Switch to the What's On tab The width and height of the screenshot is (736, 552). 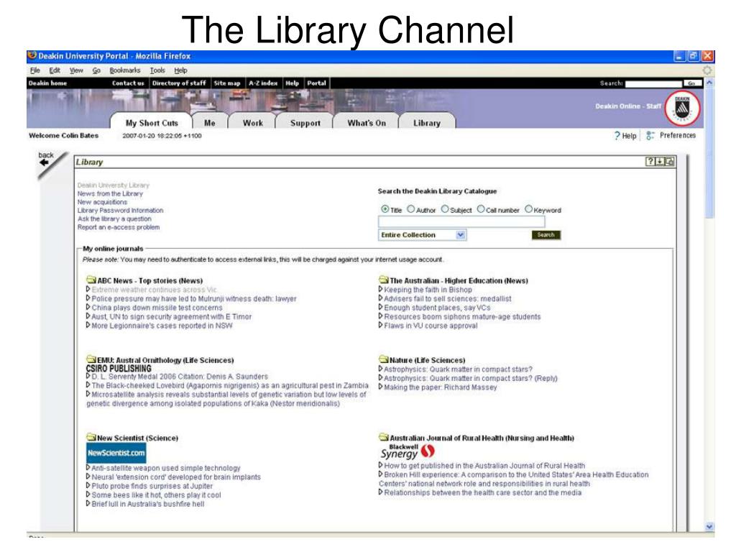pyautogui.click(x=367, y=122)
